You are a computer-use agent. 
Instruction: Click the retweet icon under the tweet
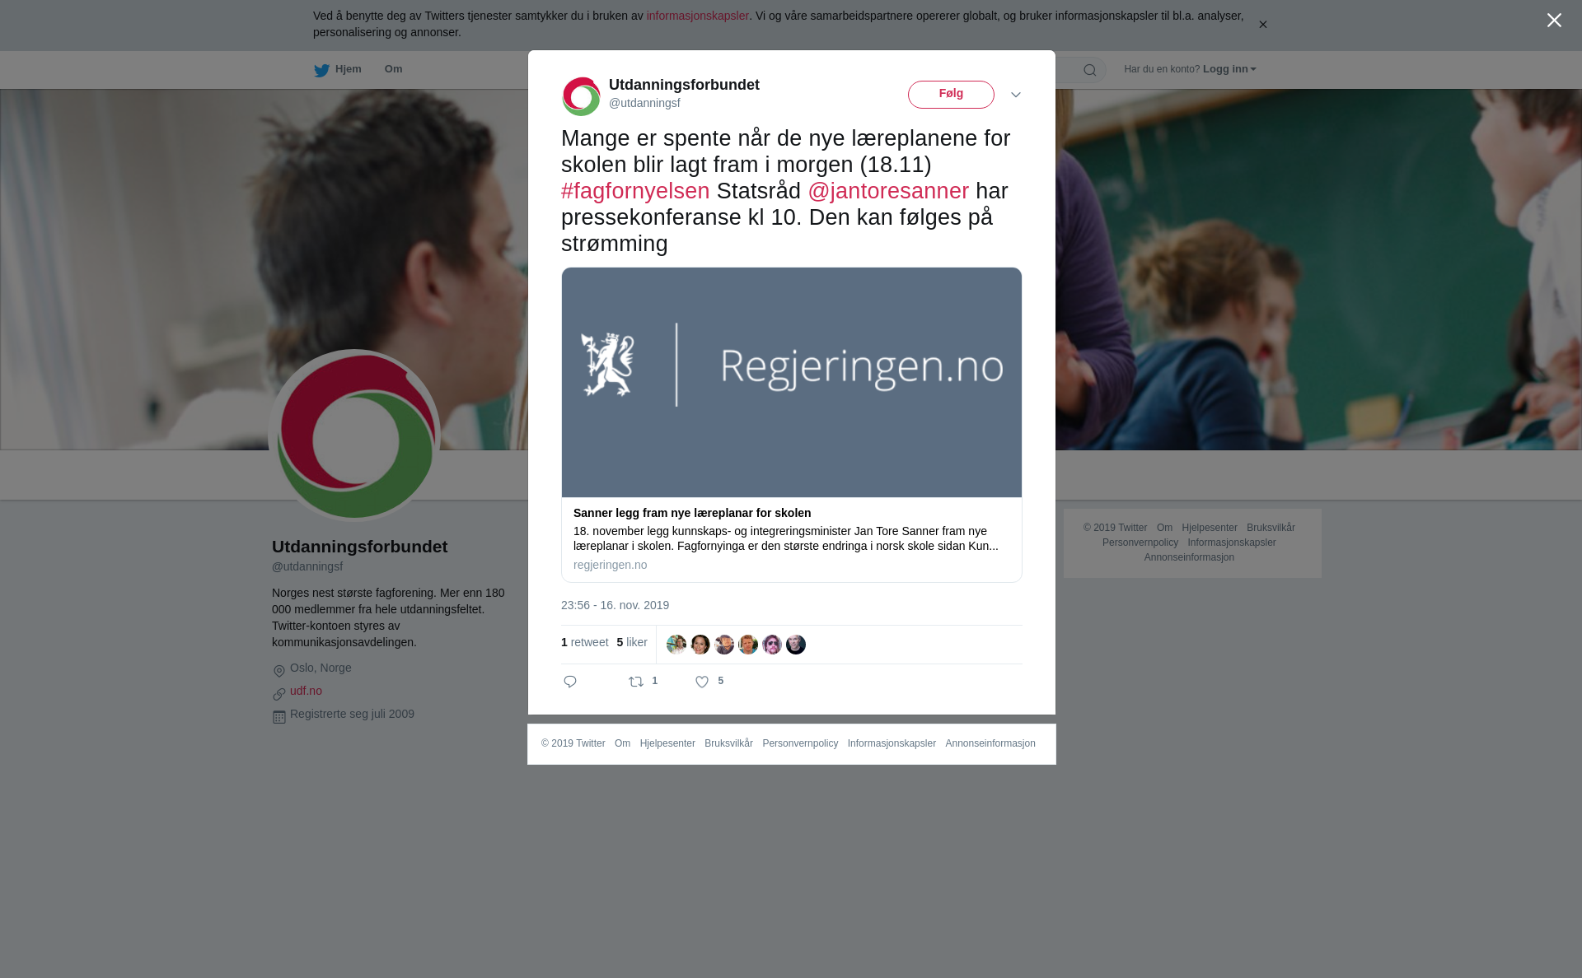[636, 682]
